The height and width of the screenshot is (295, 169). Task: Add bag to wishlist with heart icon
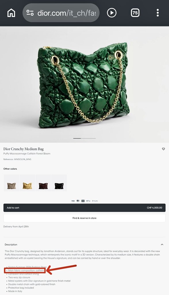point(163,149)
